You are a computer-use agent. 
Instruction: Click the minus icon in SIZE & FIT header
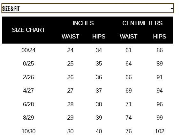coord(172,9)
